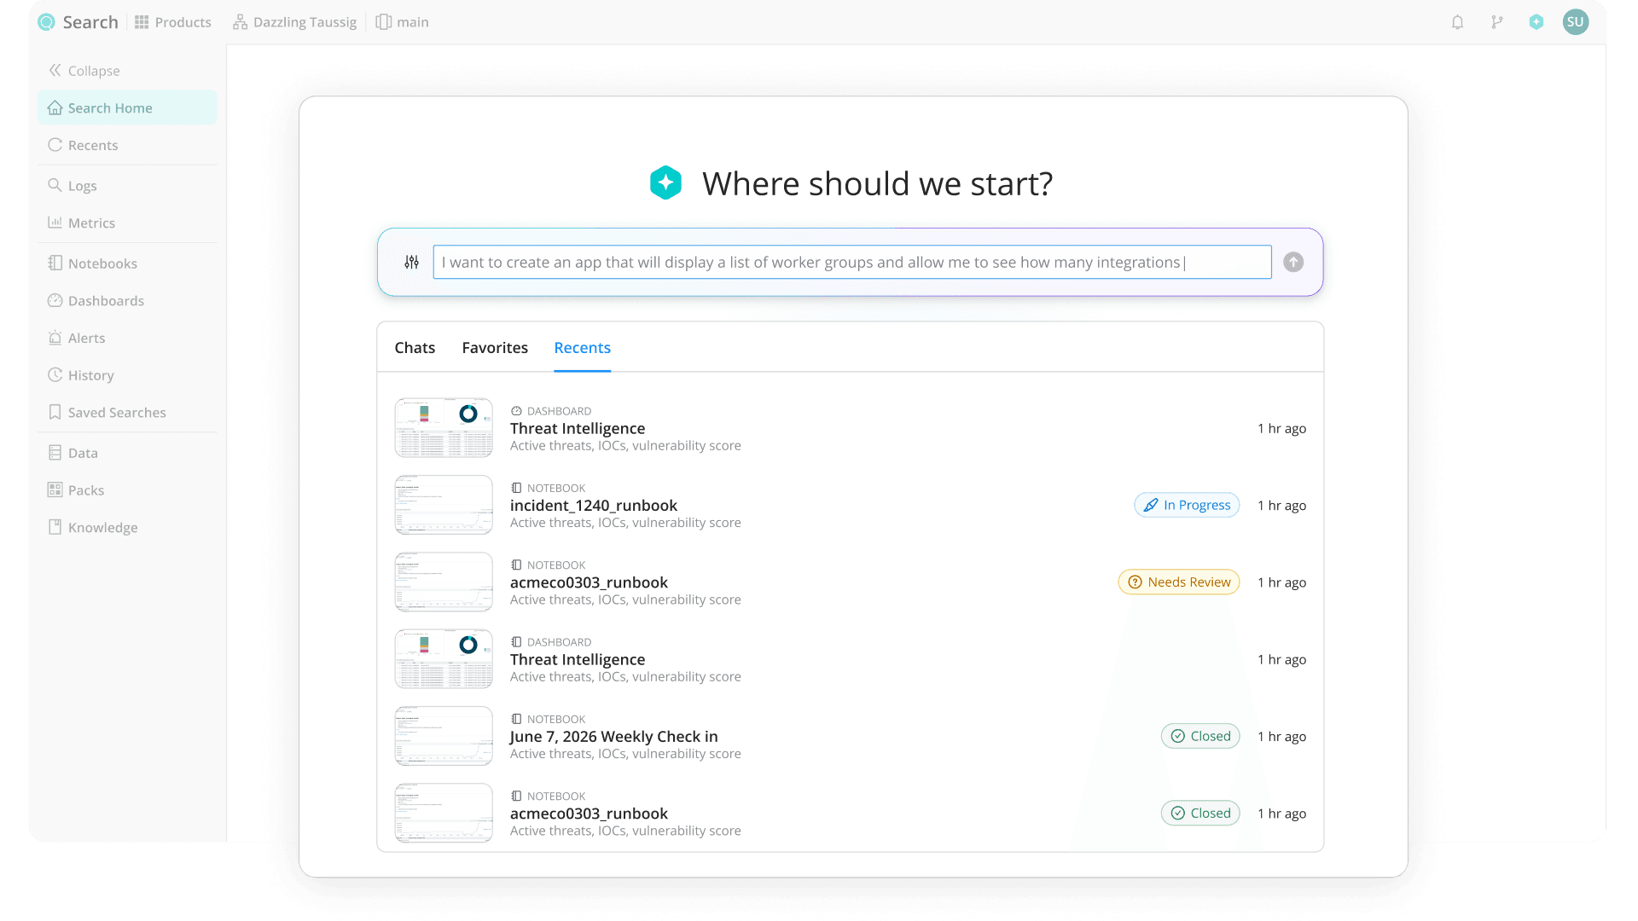Click into the prompt text field
Image resolution: width=1638 pixels, height=921 pixels.
(852, 262)
